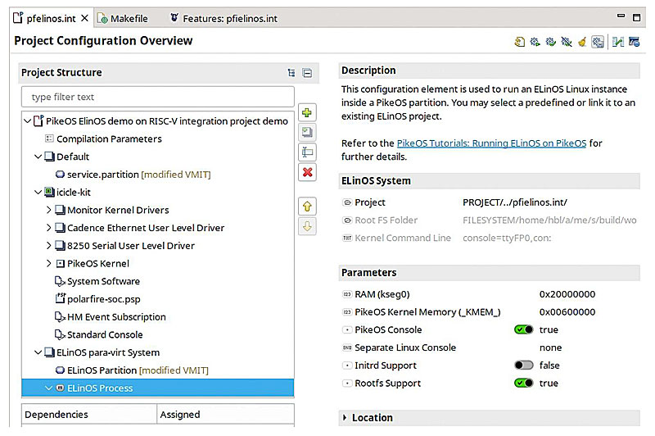Viewport: 655px width, 436px height.
Task: Turn off the Rootfs Support toggle
Action: pos(523,383)
